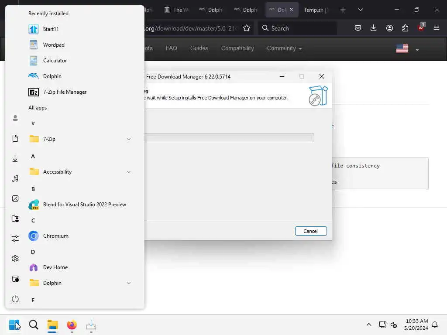Open clock and date in taskbar
Screen dimensions: 447x335
(416, 325)
